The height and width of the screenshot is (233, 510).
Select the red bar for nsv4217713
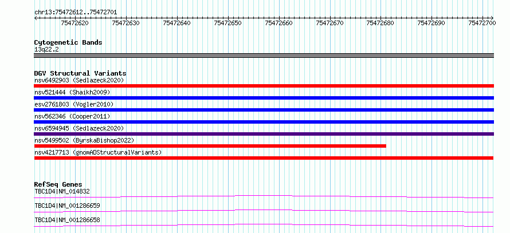click(x=264, y=158)
